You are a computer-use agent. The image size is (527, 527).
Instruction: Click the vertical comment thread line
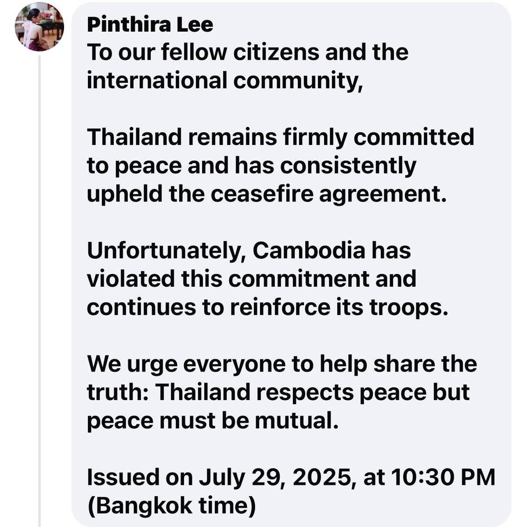[x=39, y=290]
